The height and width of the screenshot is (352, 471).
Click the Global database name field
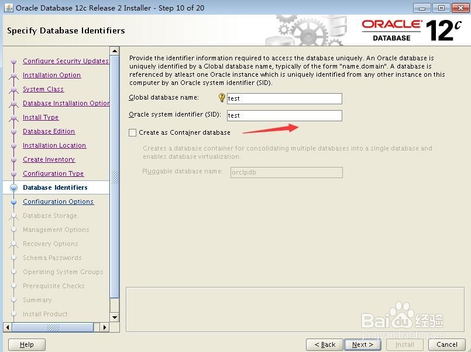[284, 98]
